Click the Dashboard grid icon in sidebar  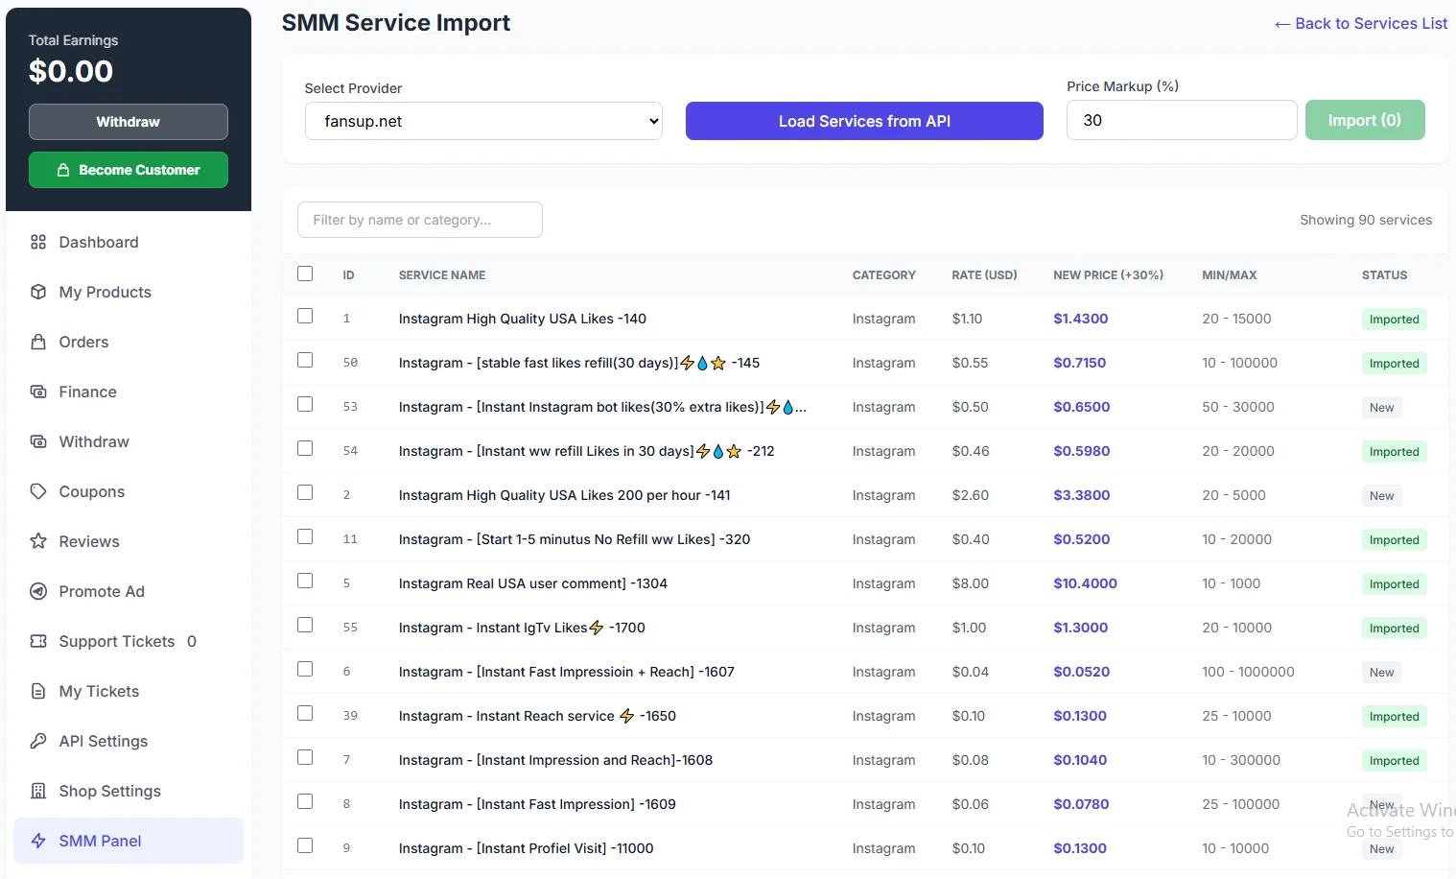38,242
